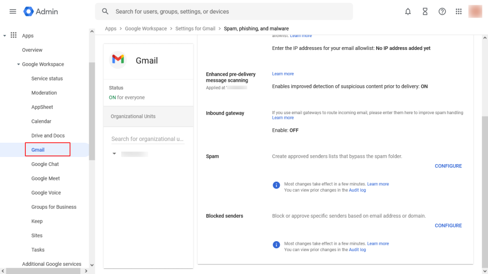The width and height of the screenshot is (488, 274).
Task: Click the account profile avatar
Action: click(x=475, y=11)
